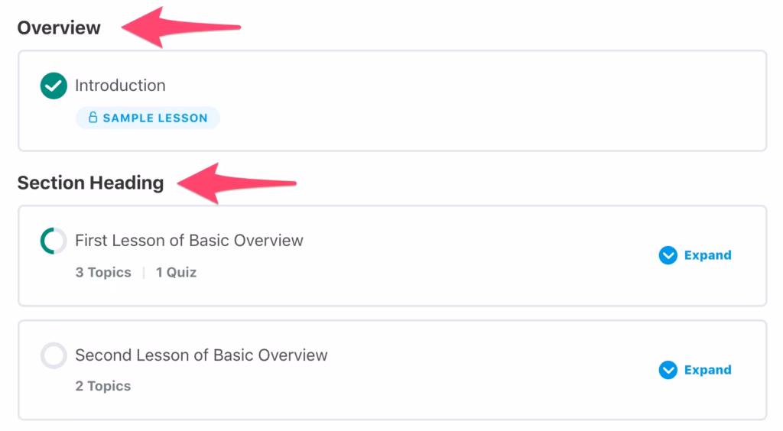Select the Overview section heading
The width and height of the screenshot is (783, 431).
point(59,28)
